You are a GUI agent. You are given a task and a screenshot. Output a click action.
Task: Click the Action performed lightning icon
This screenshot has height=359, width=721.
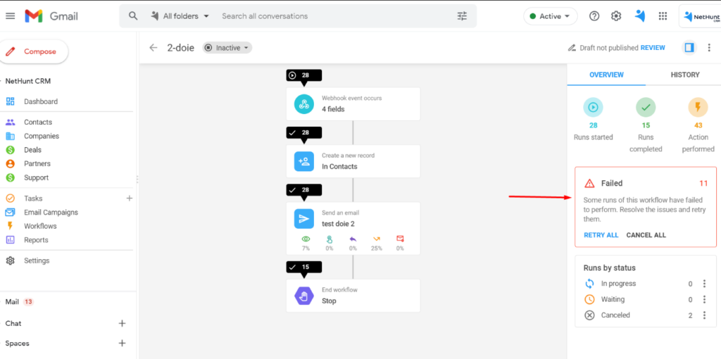pyautogui.click(x=698, y=108)
